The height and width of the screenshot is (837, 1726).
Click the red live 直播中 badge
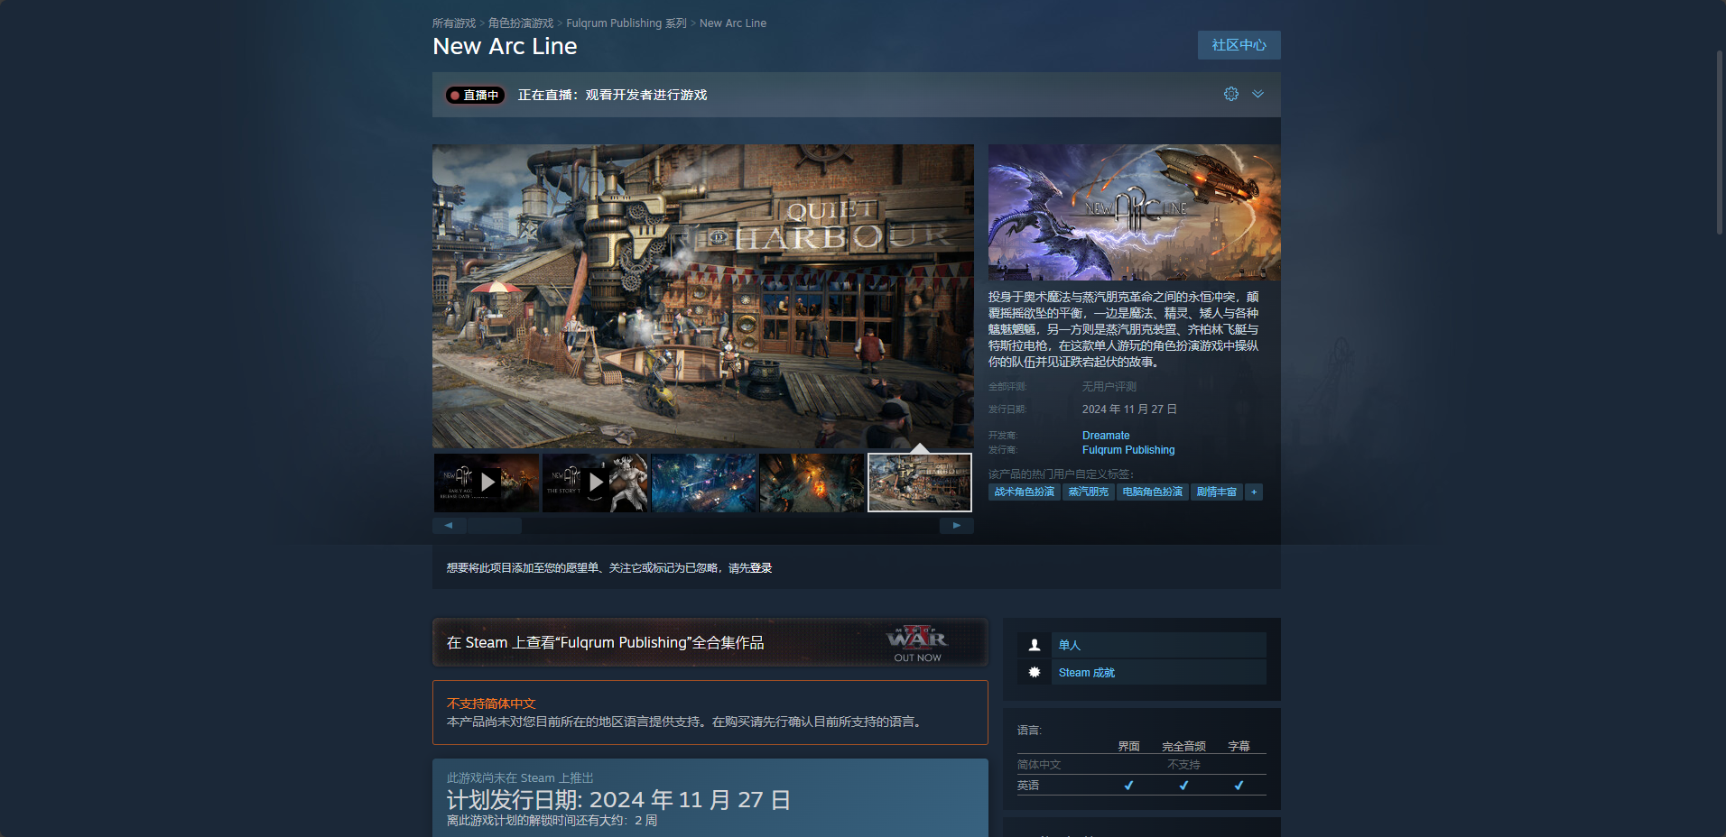tap(475, 95)
